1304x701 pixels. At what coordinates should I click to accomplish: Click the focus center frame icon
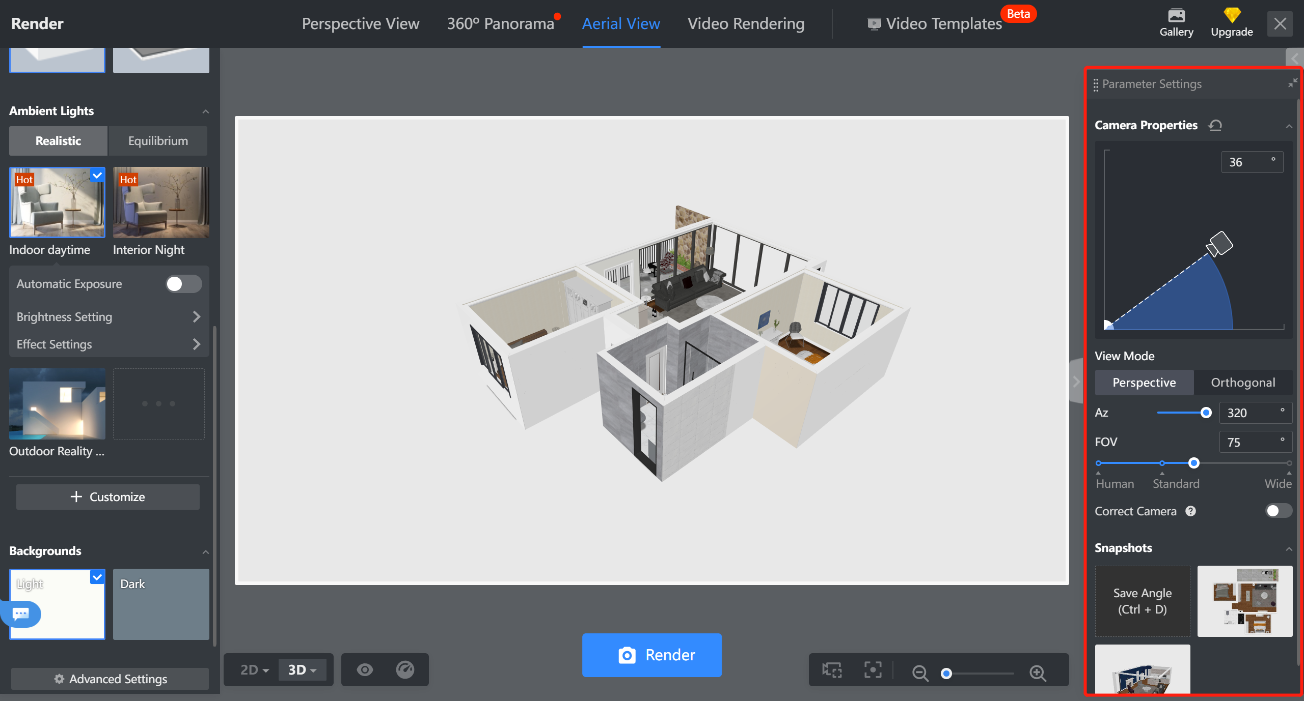click(873, 670)
